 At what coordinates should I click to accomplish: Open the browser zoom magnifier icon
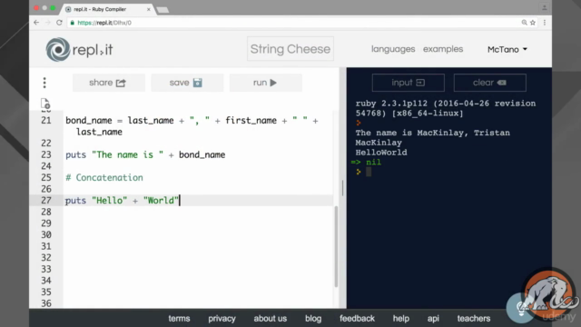[525, 23]
